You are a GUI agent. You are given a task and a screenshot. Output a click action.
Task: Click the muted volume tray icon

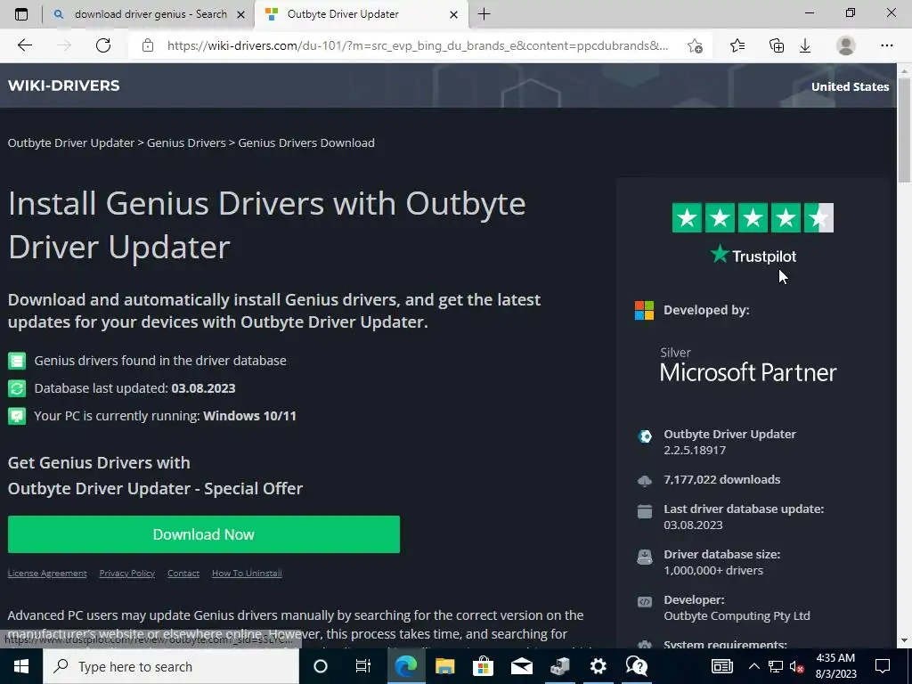797,666
